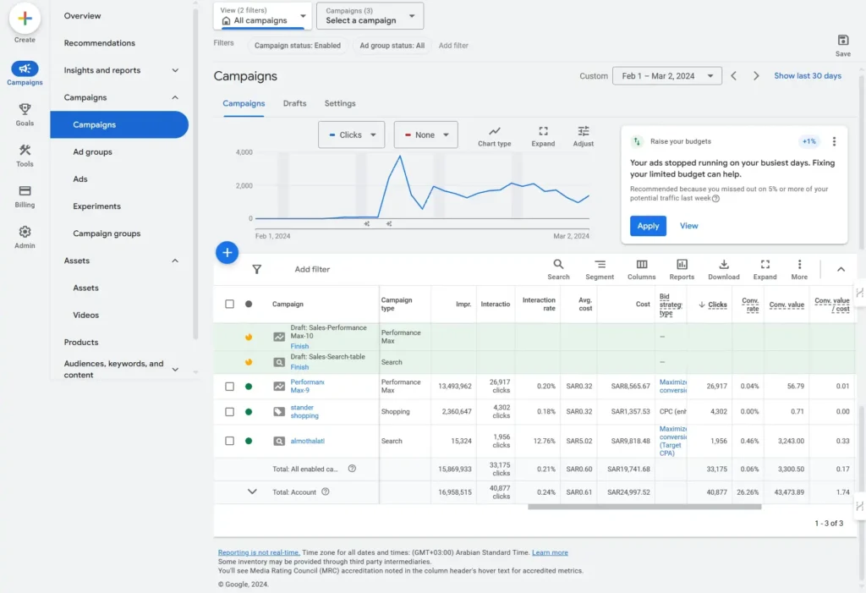Image resolution: width=866 pixels, height=593 pixels.
Task: Click the table Search icon
Action: pos(558,269)
